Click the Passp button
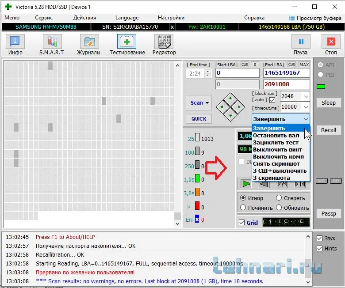Viewport: 345px width, 288px height. pos(329,213)
